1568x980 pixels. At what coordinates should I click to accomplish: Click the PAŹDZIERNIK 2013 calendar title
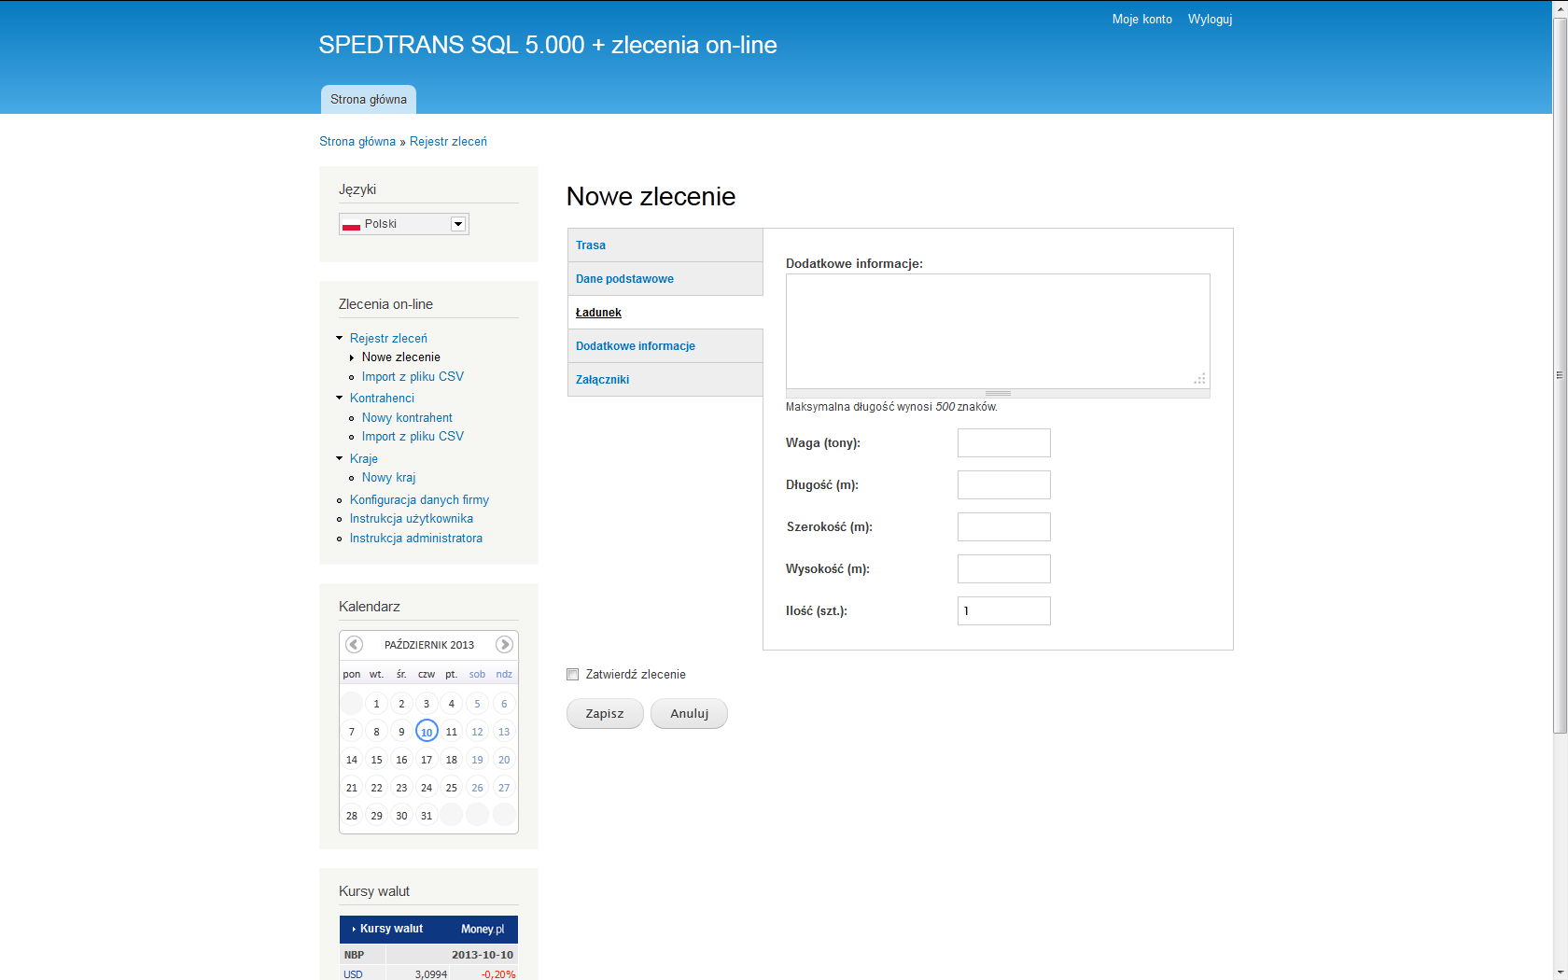[429, 645]
